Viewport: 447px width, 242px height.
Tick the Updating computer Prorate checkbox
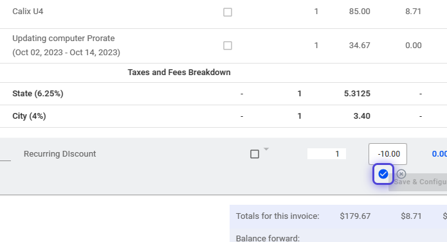228,46
